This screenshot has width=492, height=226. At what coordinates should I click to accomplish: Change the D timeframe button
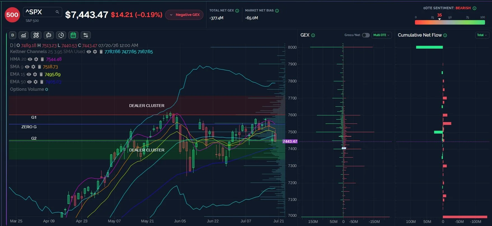tap(13, 35)
